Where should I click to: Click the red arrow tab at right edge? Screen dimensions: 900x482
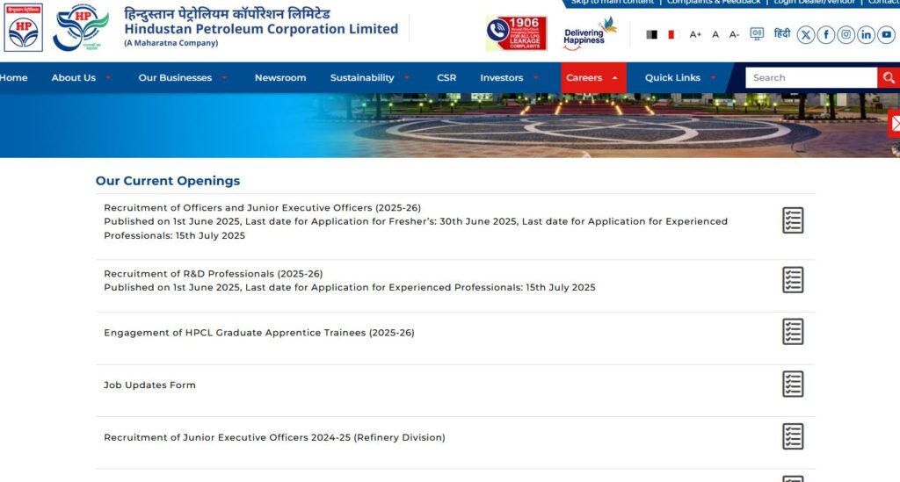pos(894,124)
